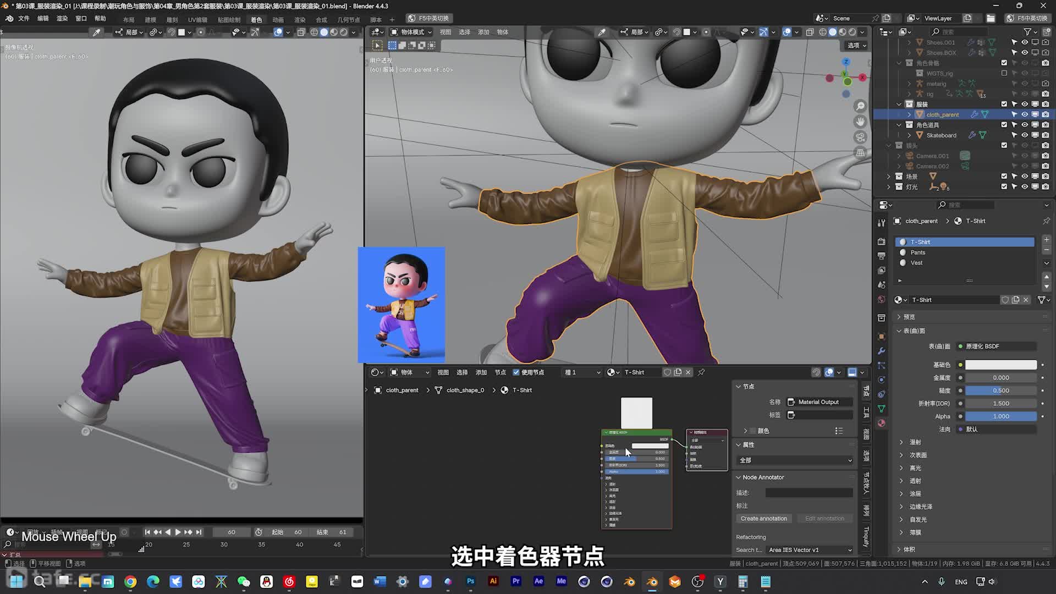Click the character reference image thumbnail
1056x594 pixels.
[402, 305]
